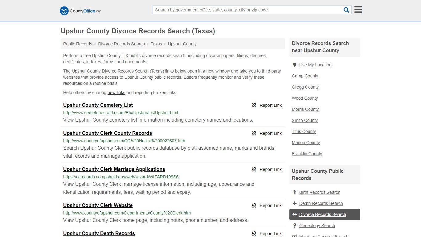Open Birth Records Search sidebar link
Viewport: 421px width, 237px height.
[x=320, y=192]
